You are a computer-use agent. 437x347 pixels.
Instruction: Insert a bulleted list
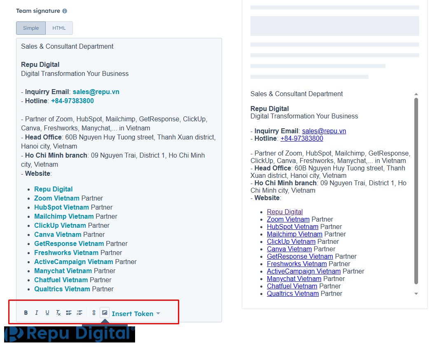click(x=68, y=313)
